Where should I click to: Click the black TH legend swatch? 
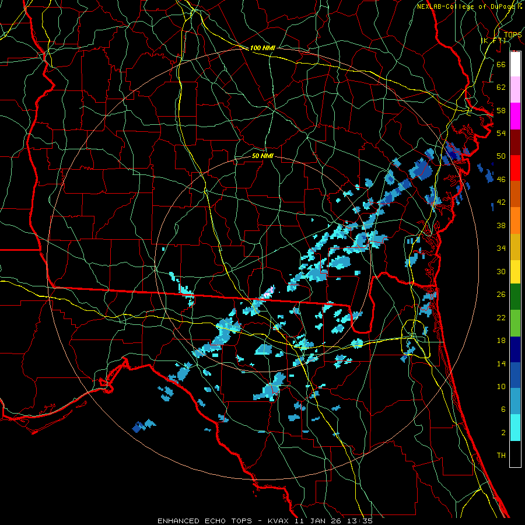515,454
